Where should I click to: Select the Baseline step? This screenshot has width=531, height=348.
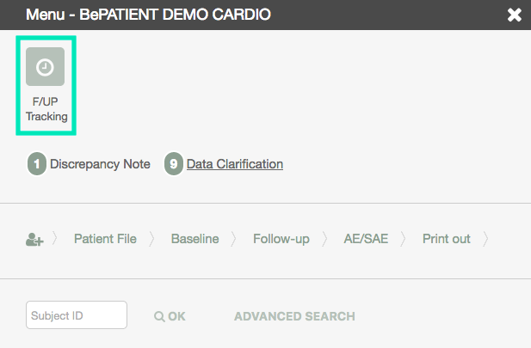(x=195, y=239)
